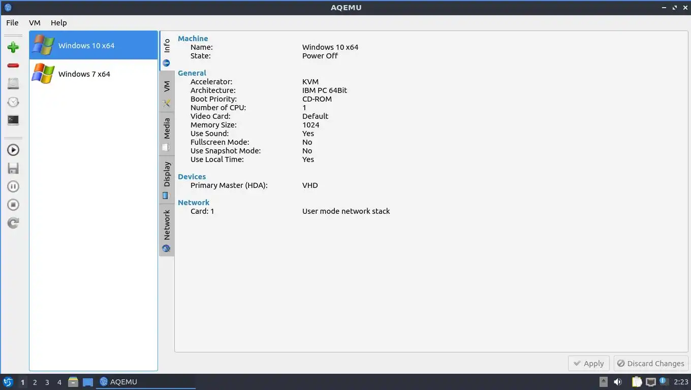691x390 pixels.
Task: Click the 'State:' label
Action: coord(201,56)
